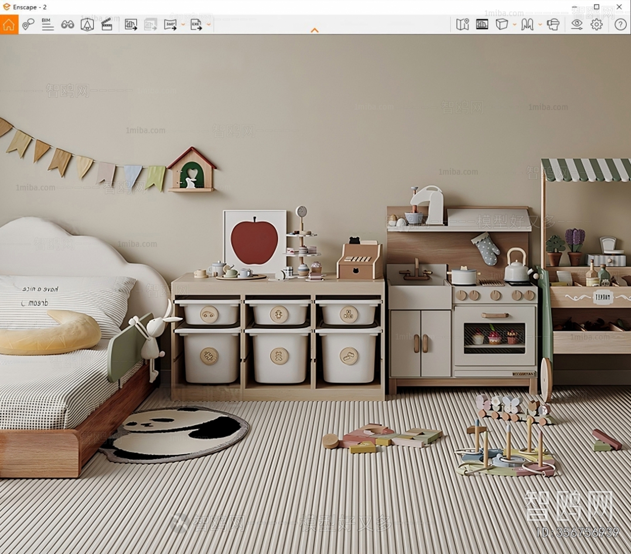Viewport: 631px width, 554px height.
Task: Click the Enscape logo in title bar
Action: pos(6,7)
